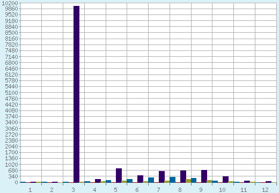The image size is (279, 193).
Task: Click the tall purple bar for month 3
Action: pyautogui.click(x=76, y=94)
